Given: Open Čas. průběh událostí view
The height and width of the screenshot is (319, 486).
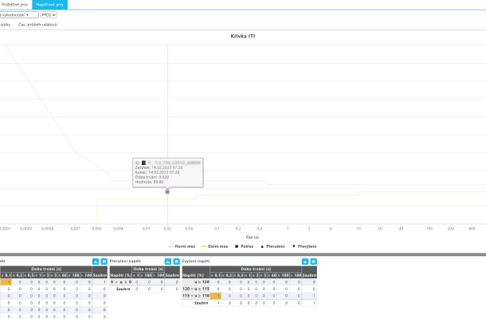Looking at the screenshot, I should 37,25.
